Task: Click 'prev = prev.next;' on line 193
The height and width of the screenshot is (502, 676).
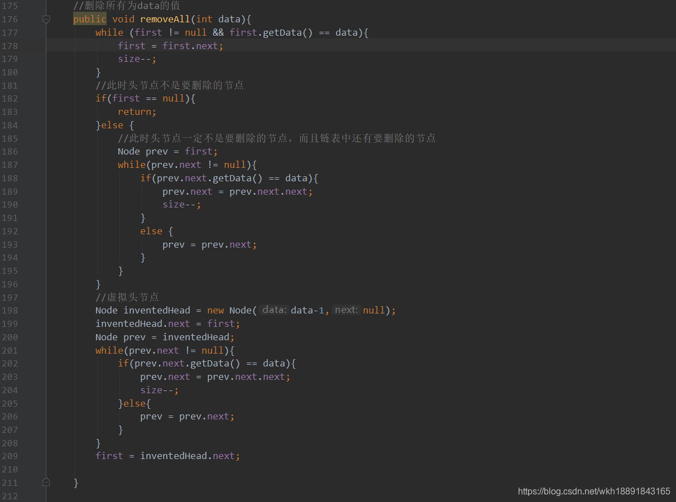Action: point(210,245)
